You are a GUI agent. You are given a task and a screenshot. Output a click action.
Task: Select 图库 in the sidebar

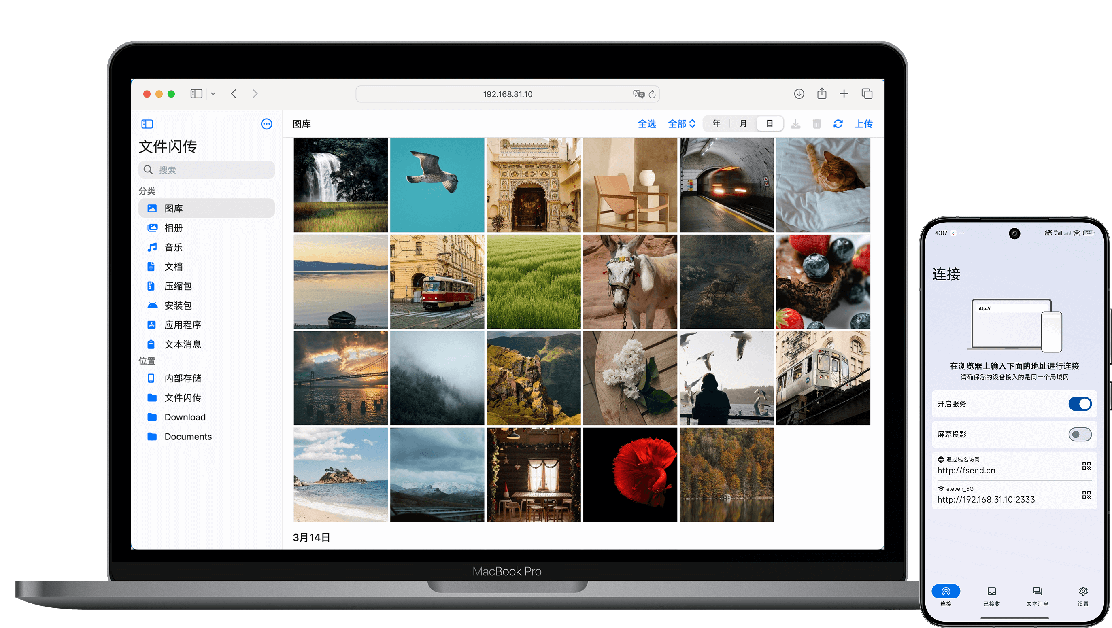coord(207,208)
